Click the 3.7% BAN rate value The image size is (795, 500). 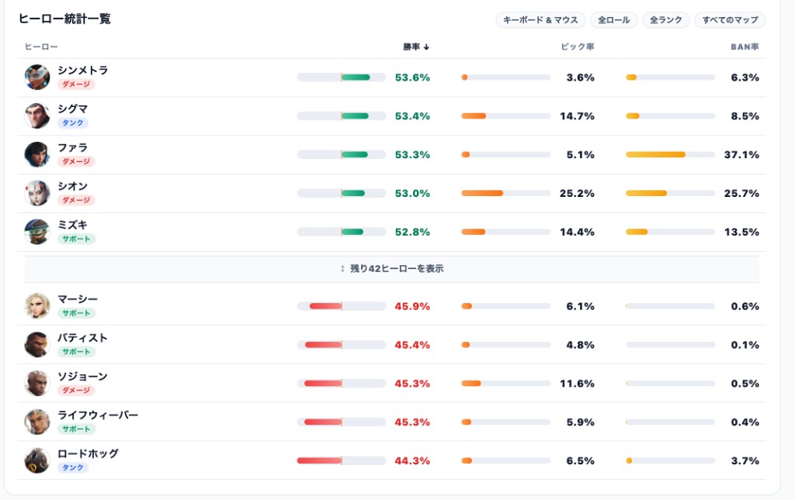(x=745, y=460)
